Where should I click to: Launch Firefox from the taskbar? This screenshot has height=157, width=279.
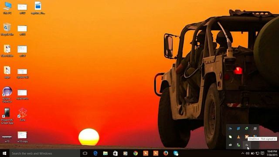166,153
